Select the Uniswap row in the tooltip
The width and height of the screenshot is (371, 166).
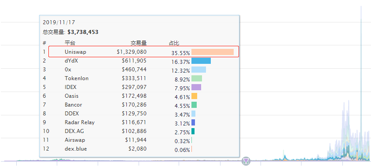(143, 52)
